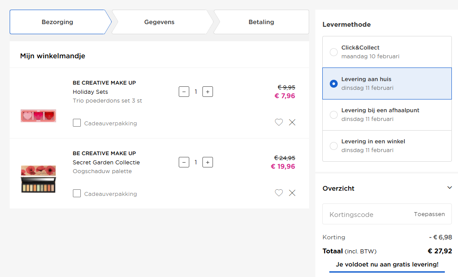The image size is (458, 277).
Task: Remove Holiday Sets item with X
Action: point(292,122)
